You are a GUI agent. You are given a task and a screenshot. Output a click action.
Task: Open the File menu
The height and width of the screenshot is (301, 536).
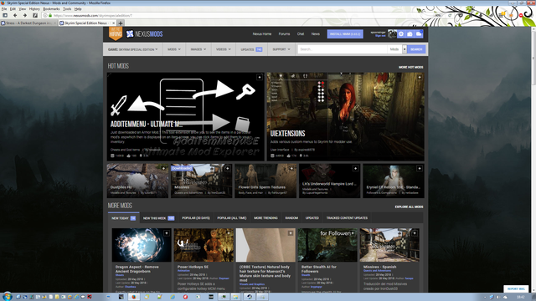click(x=4, y=9)
